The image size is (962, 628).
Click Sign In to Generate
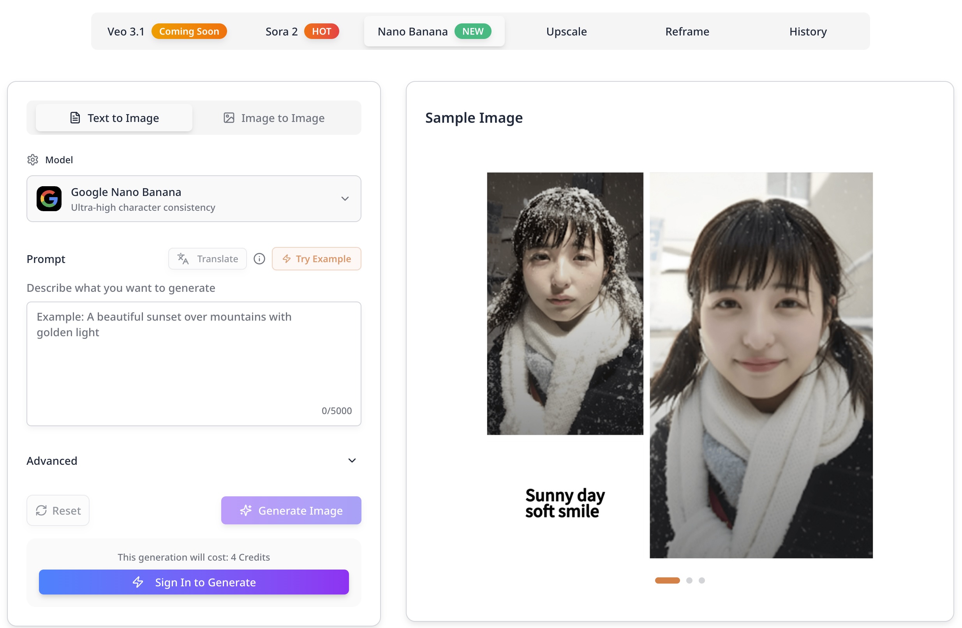194,582
